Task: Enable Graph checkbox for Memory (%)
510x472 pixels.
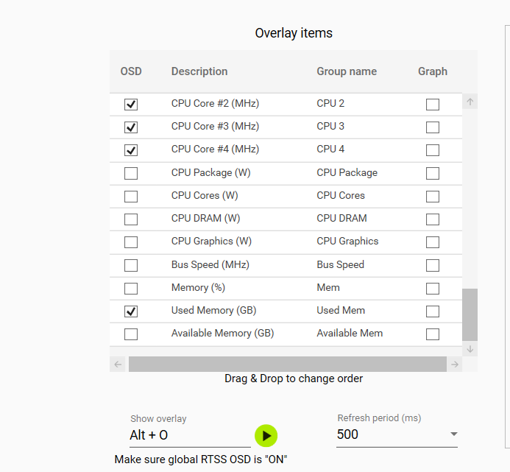Action: pos(433,289)
